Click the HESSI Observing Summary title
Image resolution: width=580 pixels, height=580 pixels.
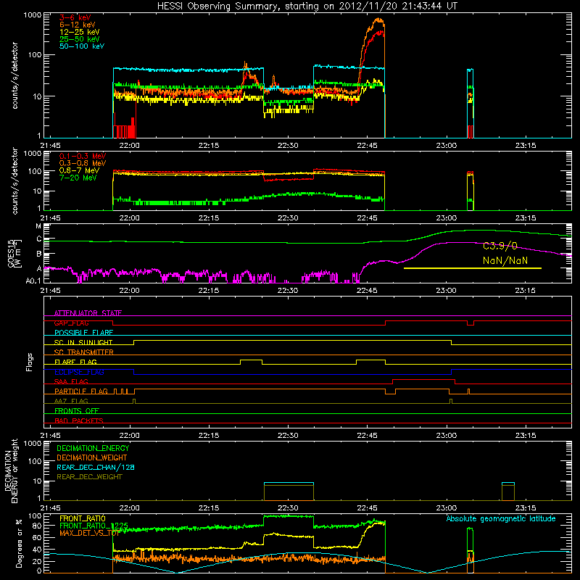click(x=307, y=6)
